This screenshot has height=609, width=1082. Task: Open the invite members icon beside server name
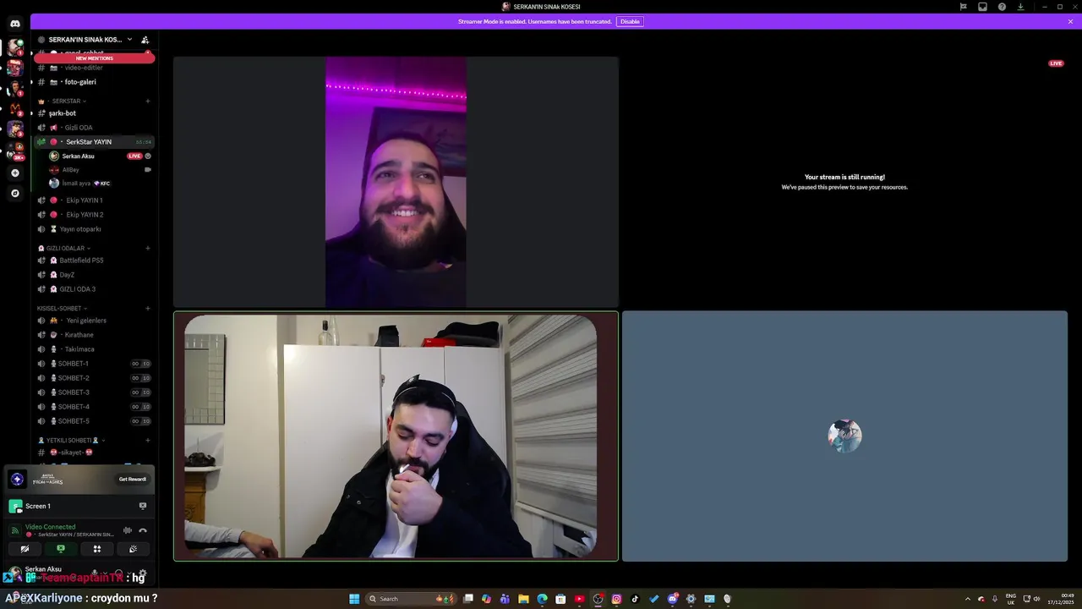pyautogui.click(x=145, y=40)
